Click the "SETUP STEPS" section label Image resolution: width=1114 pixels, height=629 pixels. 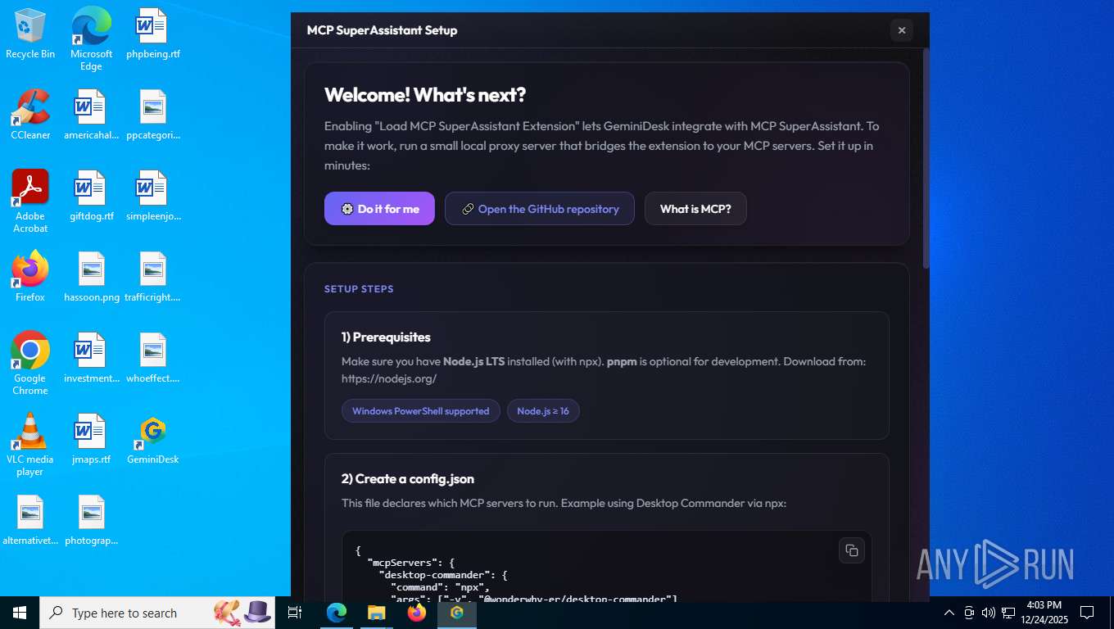pyautogui.click(x=359, y=289)
